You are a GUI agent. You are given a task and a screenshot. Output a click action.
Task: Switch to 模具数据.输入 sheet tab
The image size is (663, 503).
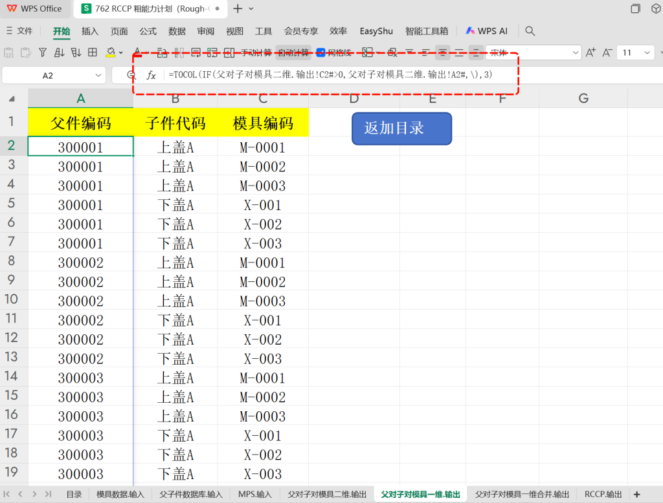[x=120, y=494]
